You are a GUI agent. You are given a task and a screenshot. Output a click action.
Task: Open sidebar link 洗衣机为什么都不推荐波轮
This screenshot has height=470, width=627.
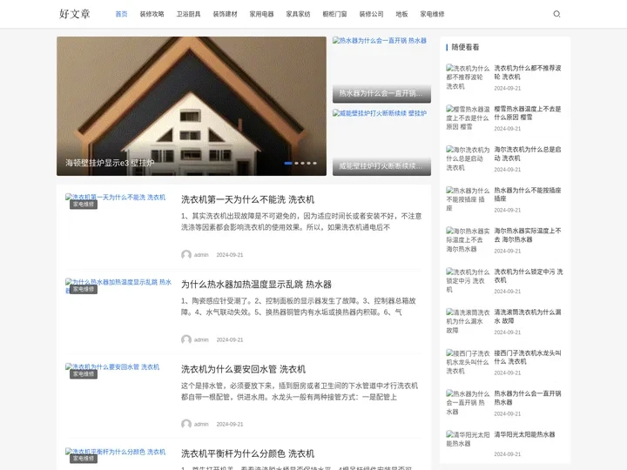(x=528, y=72)
